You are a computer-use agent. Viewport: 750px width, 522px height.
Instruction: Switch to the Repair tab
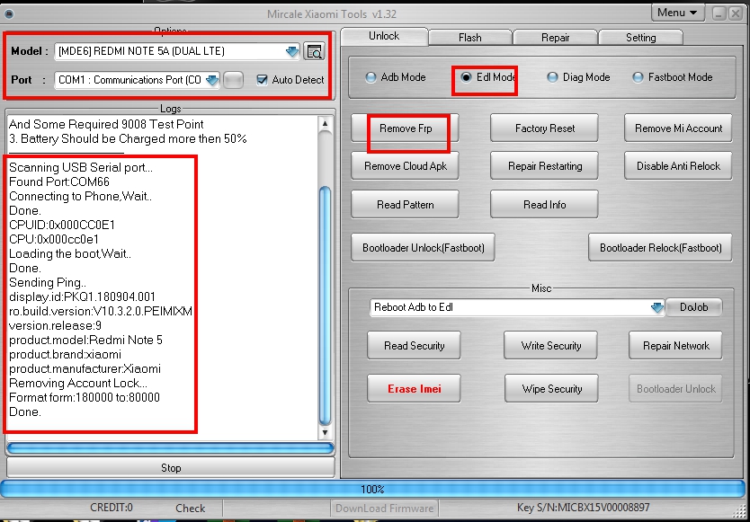556,38
